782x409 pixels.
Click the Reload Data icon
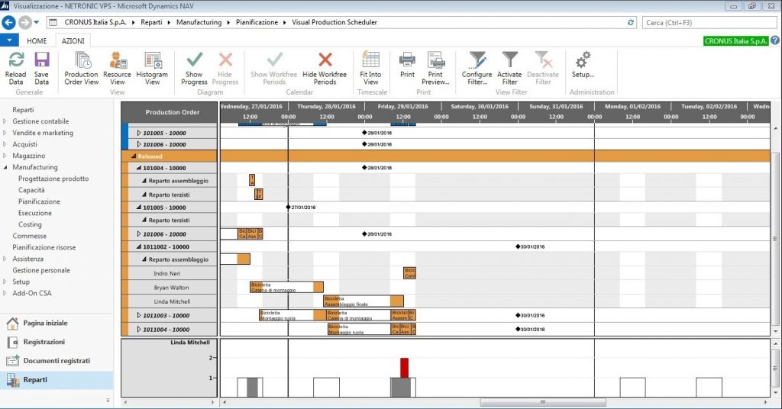(16, 60)
